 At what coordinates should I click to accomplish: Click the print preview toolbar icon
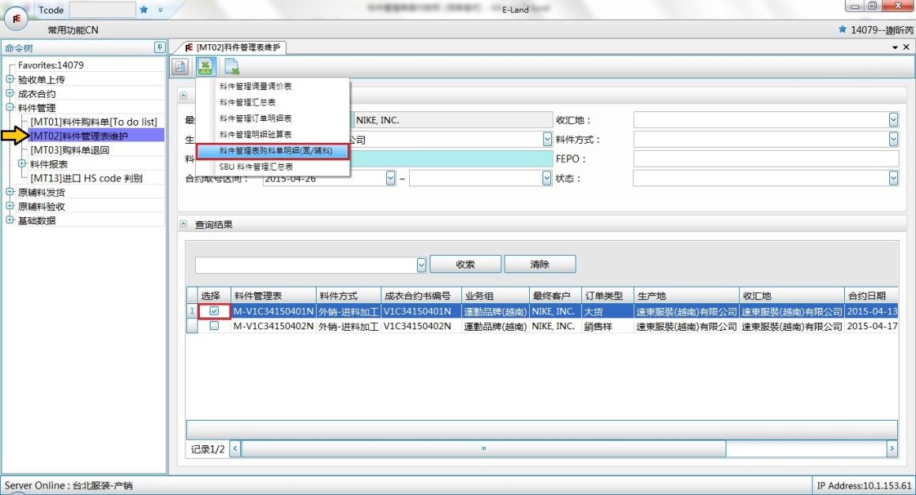point(181,68)
